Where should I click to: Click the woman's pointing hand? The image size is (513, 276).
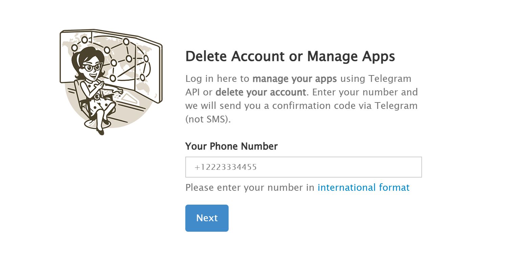[118, 90]
